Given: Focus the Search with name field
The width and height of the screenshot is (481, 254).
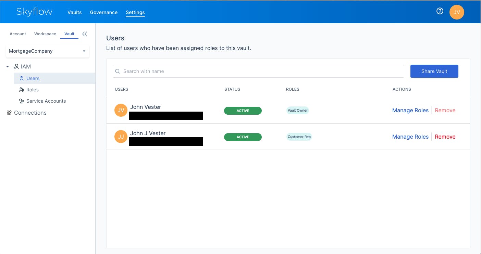Looking at the screenshot, I should point(259,71).
